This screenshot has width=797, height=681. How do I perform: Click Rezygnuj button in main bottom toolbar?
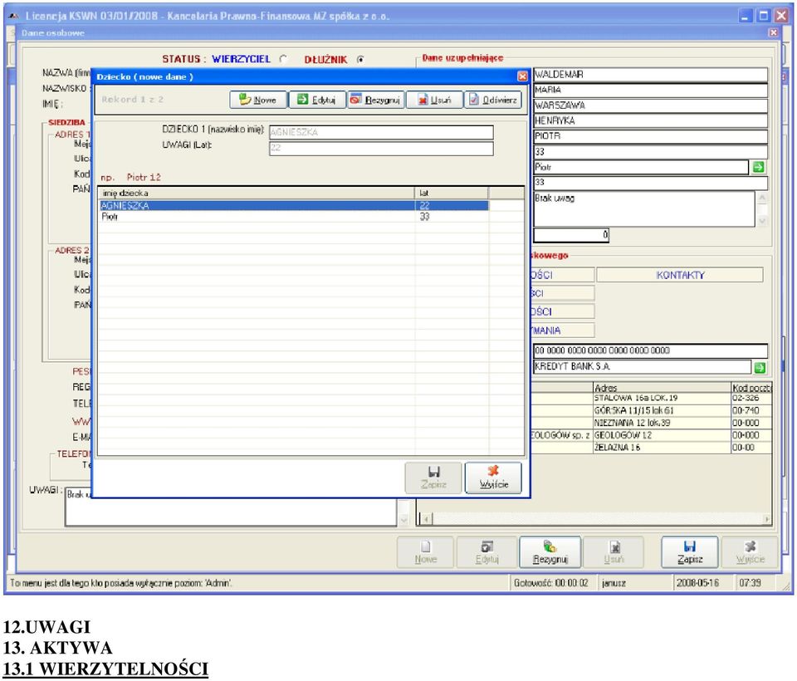coord(550,551)
